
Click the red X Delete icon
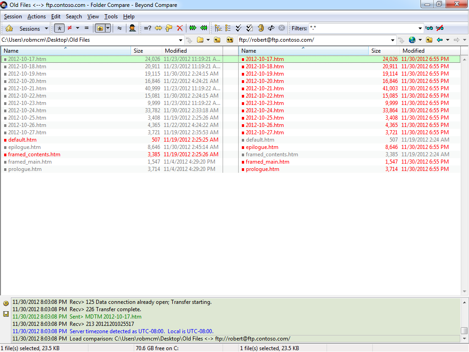click(180, 28)
